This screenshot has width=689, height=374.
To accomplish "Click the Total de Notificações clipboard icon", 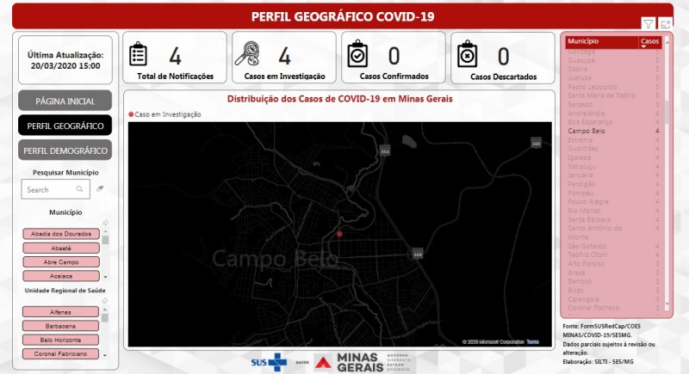I will 138,54.
